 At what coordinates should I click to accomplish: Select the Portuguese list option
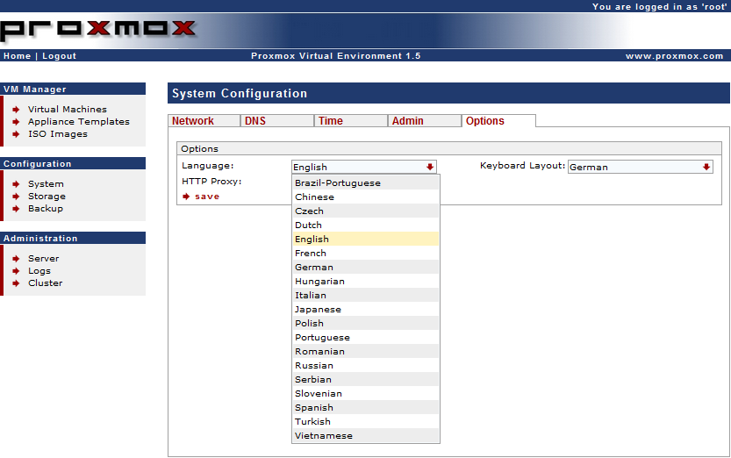click(366, 337)
